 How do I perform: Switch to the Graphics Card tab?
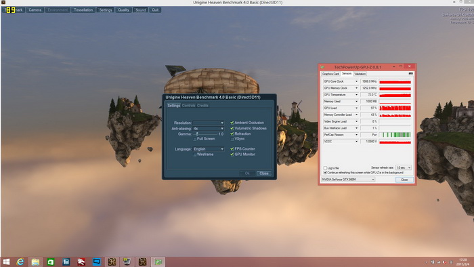330,74
